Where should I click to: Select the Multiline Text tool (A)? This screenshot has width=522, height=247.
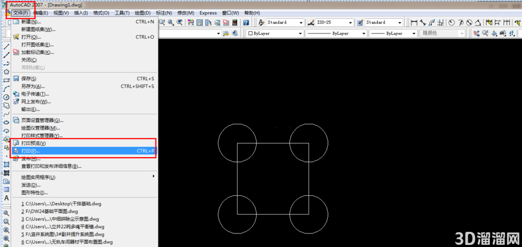pyautogui.click(x=6, y=198)
